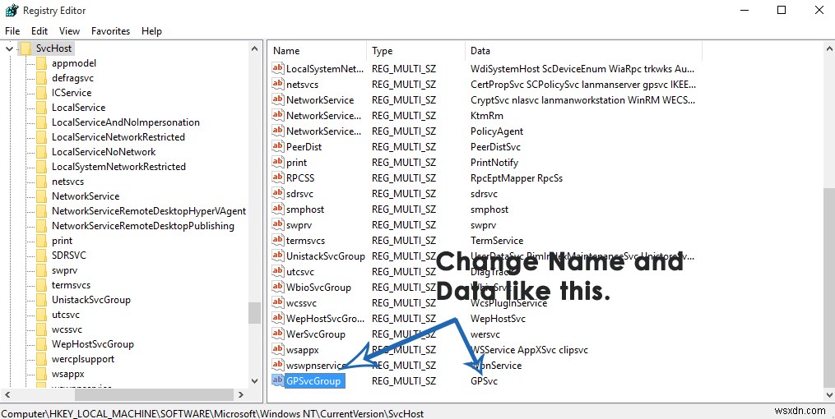Select the LocalServiceNetworkRestricted key
This screenshot has width=835, height=419.
(118, 137)
